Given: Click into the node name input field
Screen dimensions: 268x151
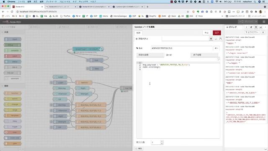Looking at the screenshot, I should (x=182, y=48).
